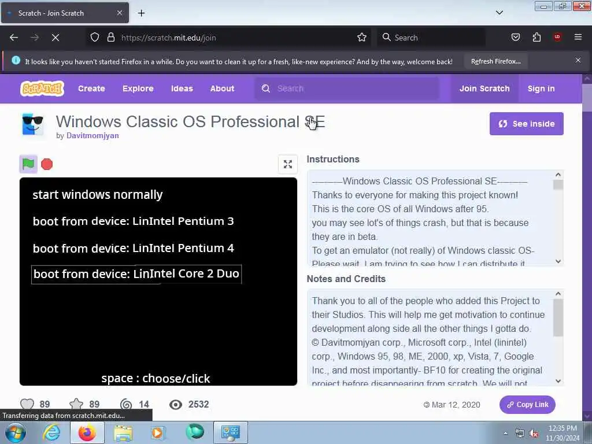Open the Scratch logo home link
Screen dimensions: 592x444
click(x=42, y=88)
